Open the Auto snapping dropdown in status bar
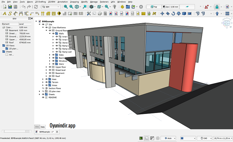This screenshot has height=142, width=233. [168, 138]
